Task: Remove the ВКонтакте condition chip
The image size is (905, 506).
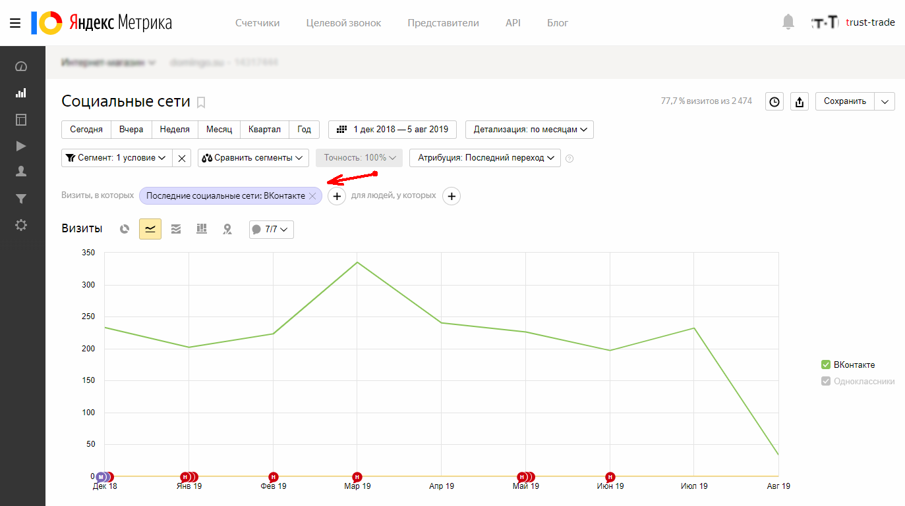Action: (x=312, y=196)
